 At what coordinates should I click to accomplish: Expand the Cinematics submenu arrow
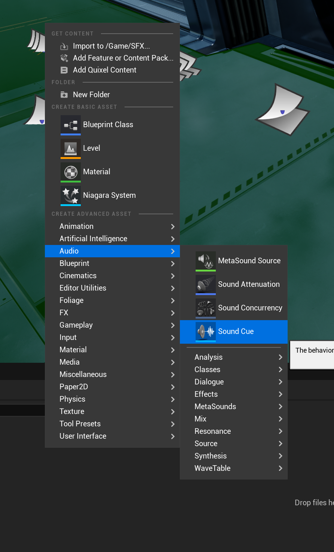(x=173, y=276)
